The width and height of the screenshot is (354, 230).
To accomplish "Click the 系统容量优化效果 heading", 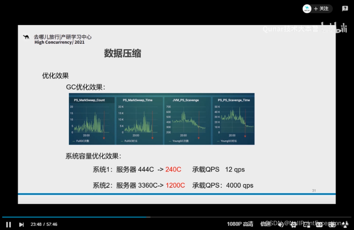I will point(93,156).
